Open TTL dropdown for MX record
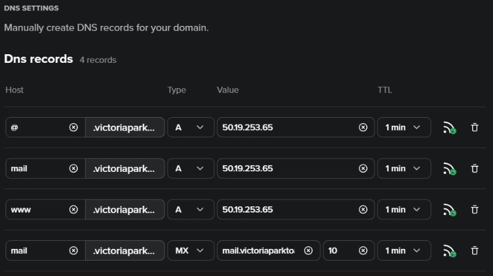Image resolution: width=493 pixels, height=276 pixels. coord(404,251)
